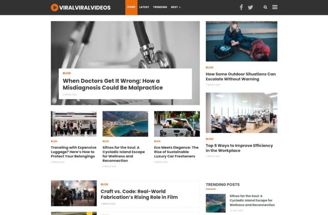
Task: Click the ViralViralVideos play logo
Action: coord(81,8)
